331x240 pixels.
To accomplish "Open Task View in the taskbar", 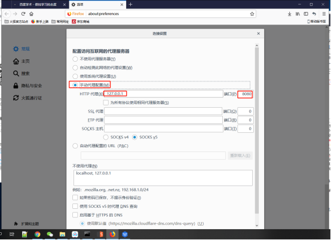I will click(x=12, y=234).
